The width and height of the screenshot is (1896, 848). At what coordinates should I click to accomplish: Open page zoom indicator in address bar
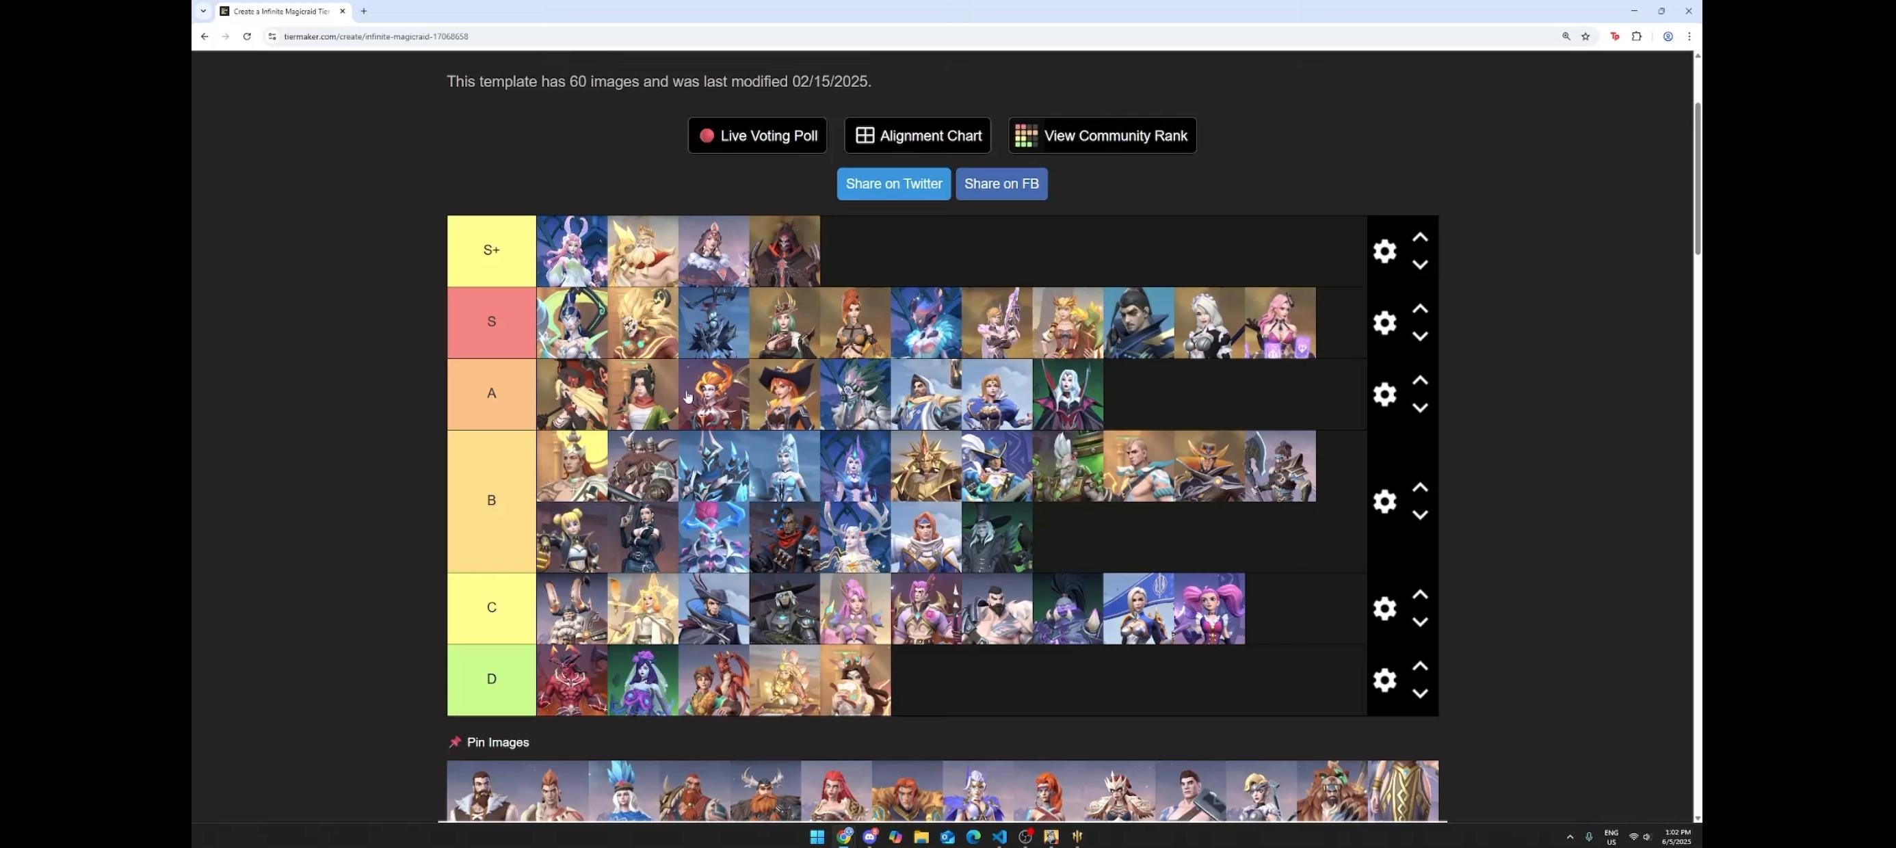pyautogui.click(x=1566, y=36)
